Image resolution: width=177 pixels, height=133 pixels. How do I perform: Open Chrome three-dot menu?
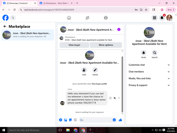pos(173,10)
